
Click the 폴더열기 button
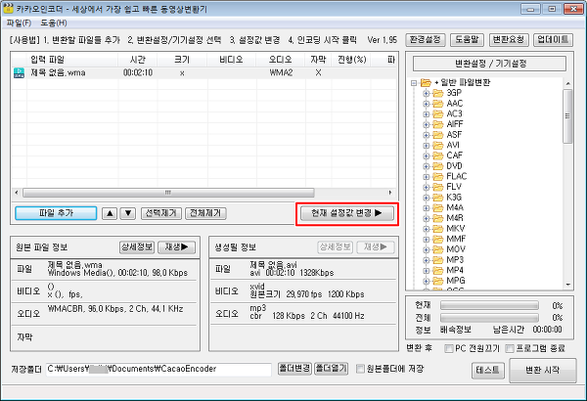[x=331, y=369]
